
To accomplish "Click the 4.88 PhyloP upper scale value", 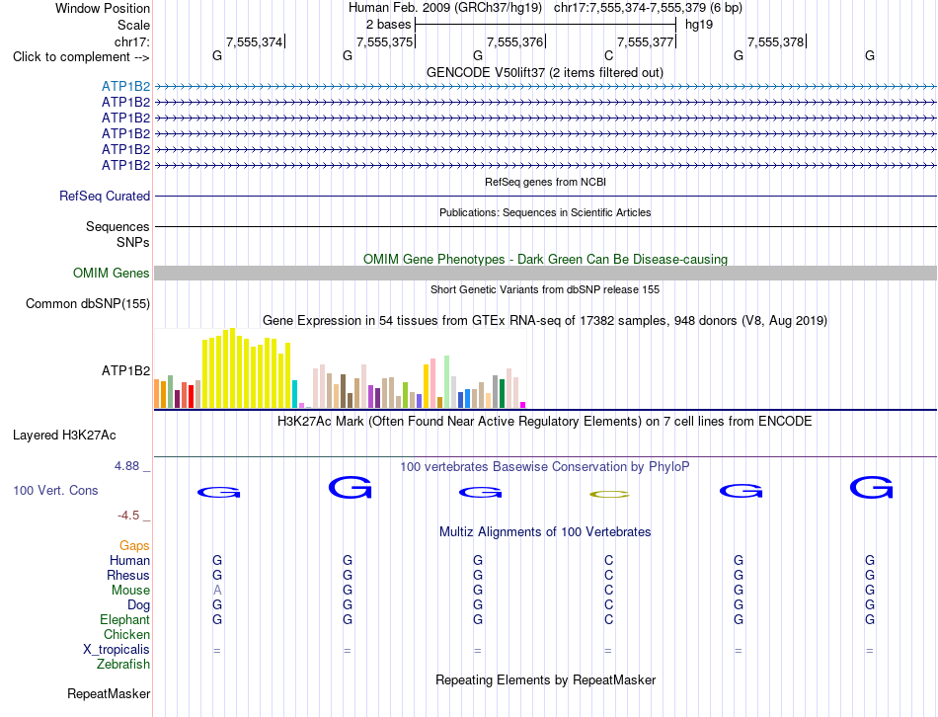I will [x=126, y=465].
